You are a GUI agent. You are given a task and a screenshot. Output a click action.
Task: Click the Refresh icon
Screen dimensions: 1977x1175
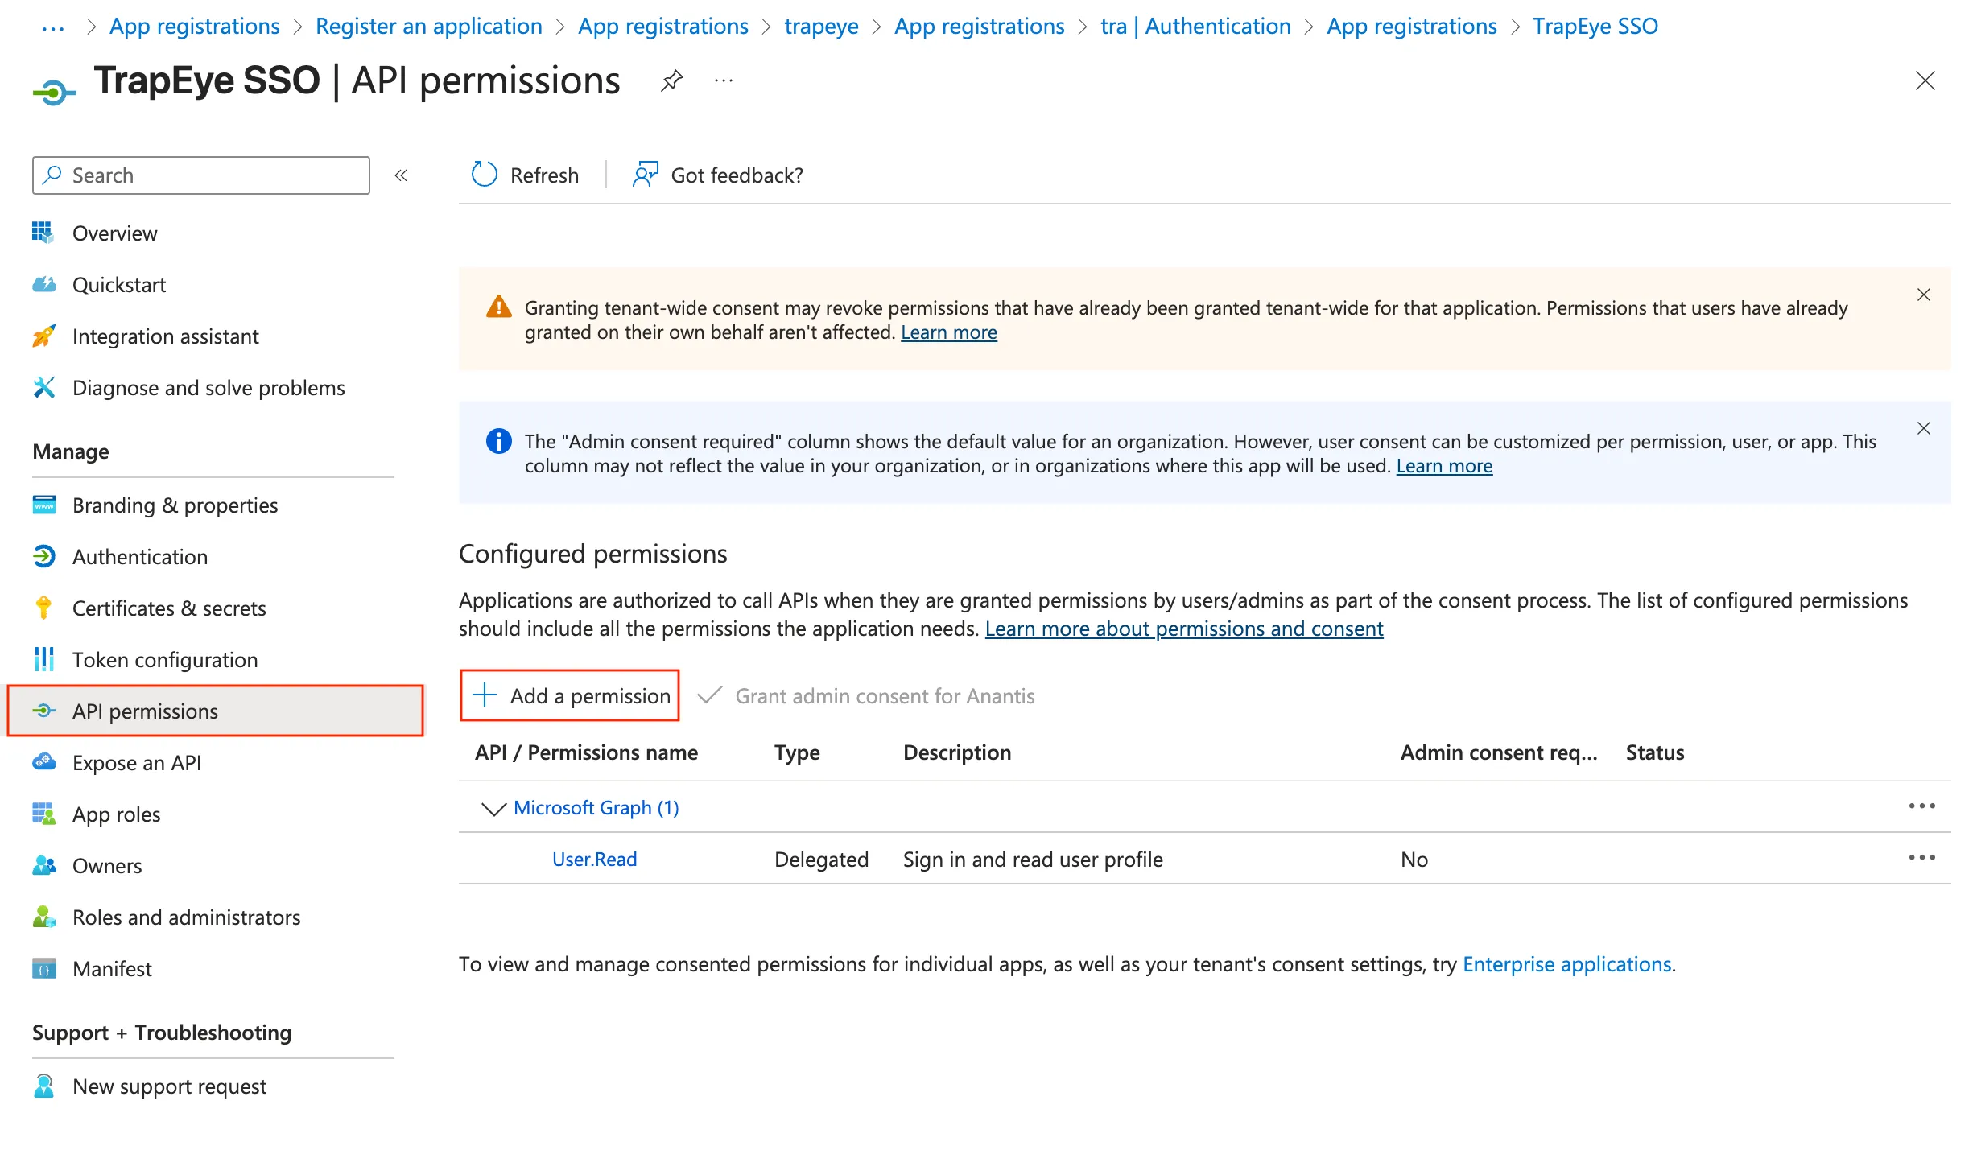click(x=484, y=175)
